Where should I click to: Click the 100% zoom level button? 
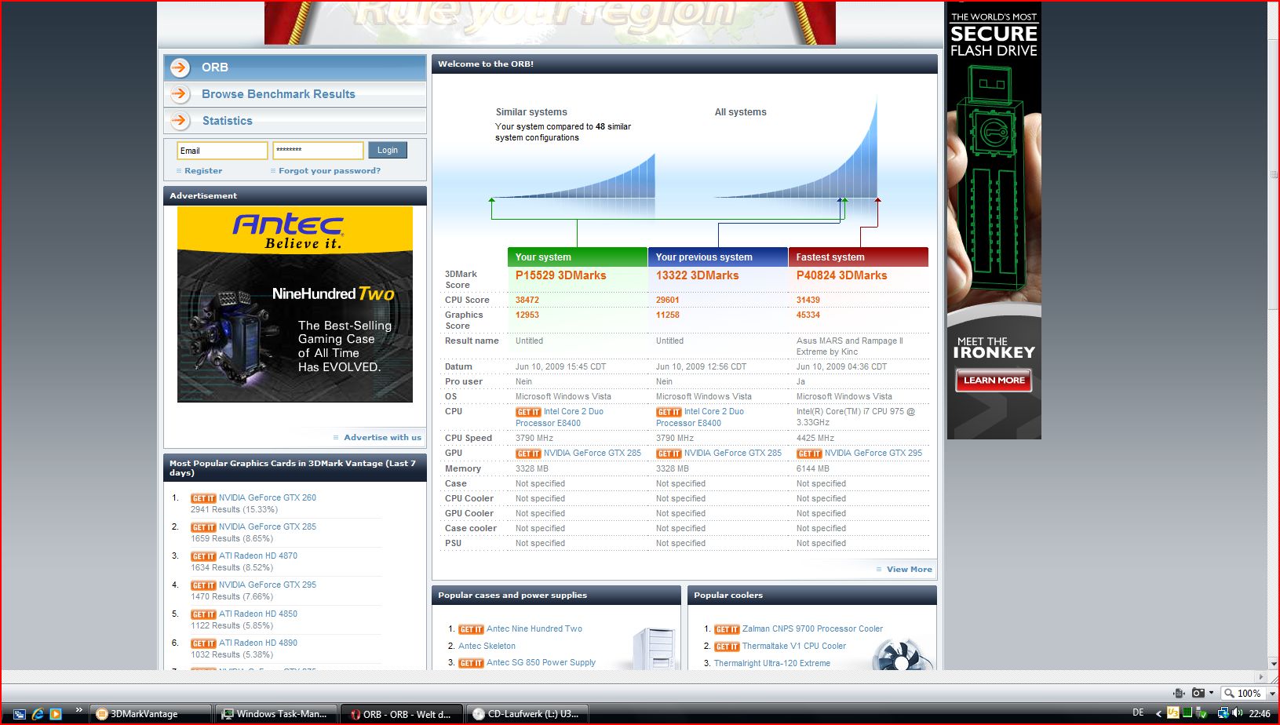click(x=1242, y=694)
